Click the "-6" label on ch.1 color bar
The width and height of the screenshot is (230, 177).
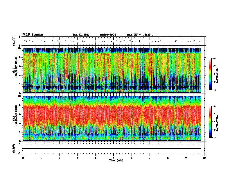[x=214, y=58]
